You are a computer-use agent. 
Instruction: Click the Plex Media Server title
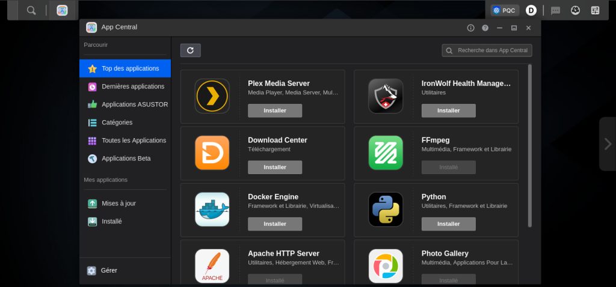(279, 83)
